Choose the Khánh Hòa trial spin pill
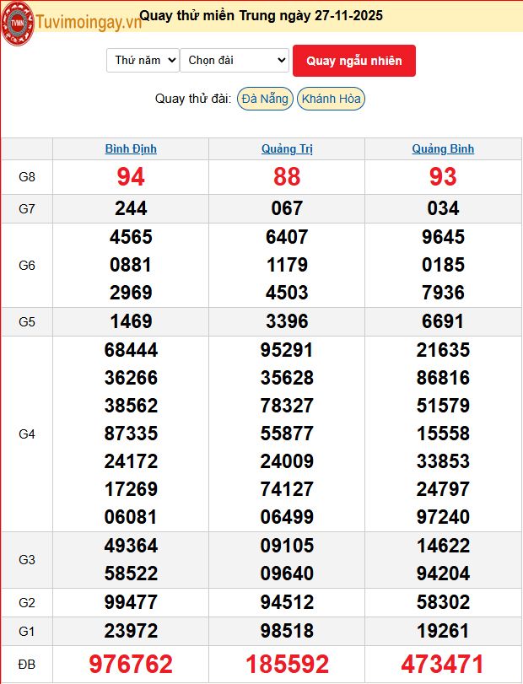Viewport: 523px width, 684px height. 331,99
